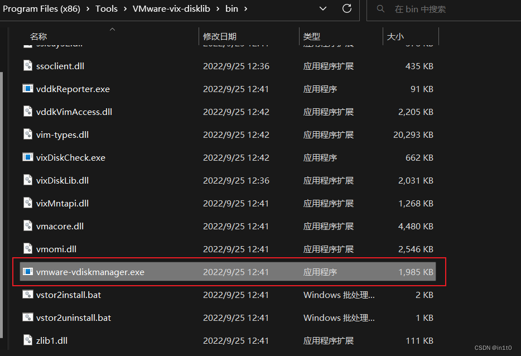Select file name vmware-vdiskmanager.exe

pyautogui.click(x=90, y=272)
